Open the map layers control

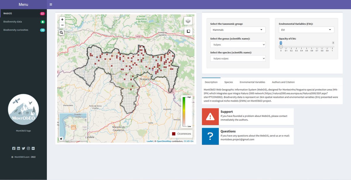click(188, 21)
